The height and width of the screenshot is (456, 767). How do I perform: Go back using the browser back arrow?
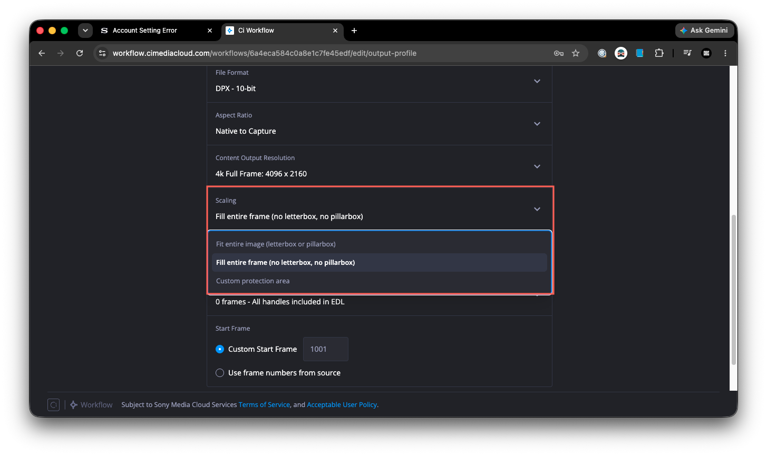(x=42, y=53)
